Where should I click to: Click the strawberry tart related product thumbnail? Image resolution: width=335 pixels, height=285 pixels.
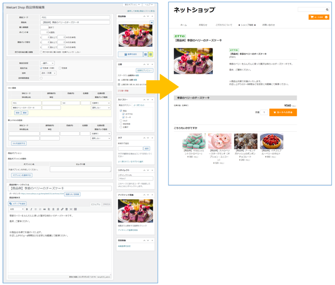(x=271, y=141)
